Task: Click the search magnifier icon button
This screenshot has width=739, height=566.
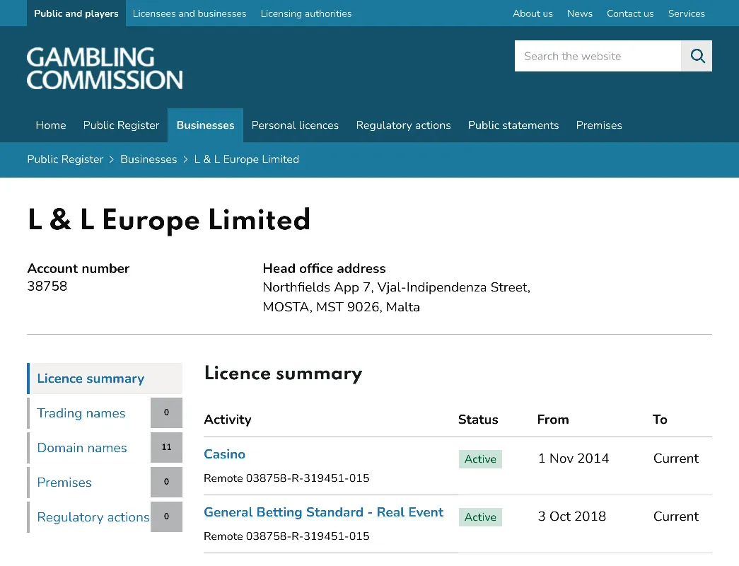Action: [x=697, y=56]
